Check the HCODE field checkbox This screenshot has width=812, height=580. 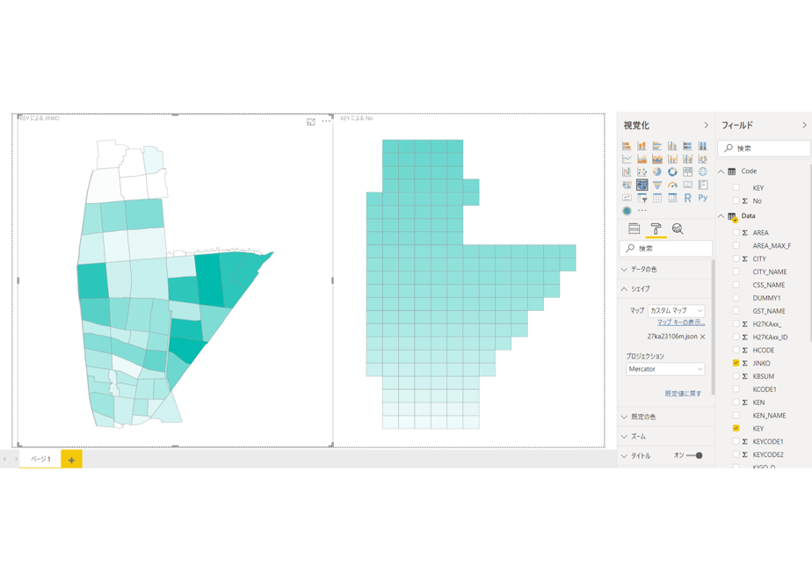point(736,350)
